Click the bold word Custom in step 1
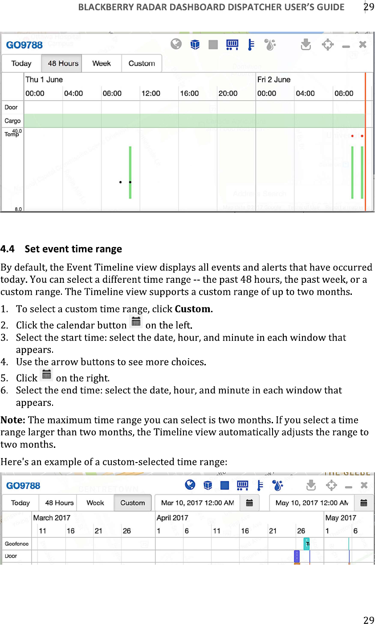 pos(193,309)
